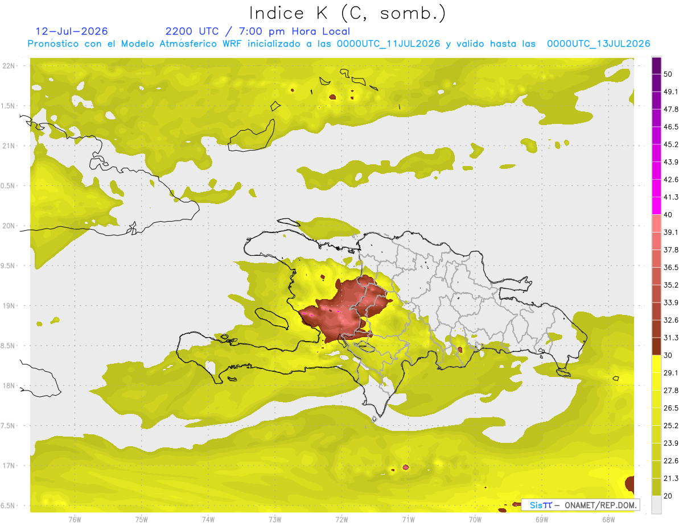Viewport: 683px width, 527px height.
Task: Click colorbar value 33.9
Action: 671,302
